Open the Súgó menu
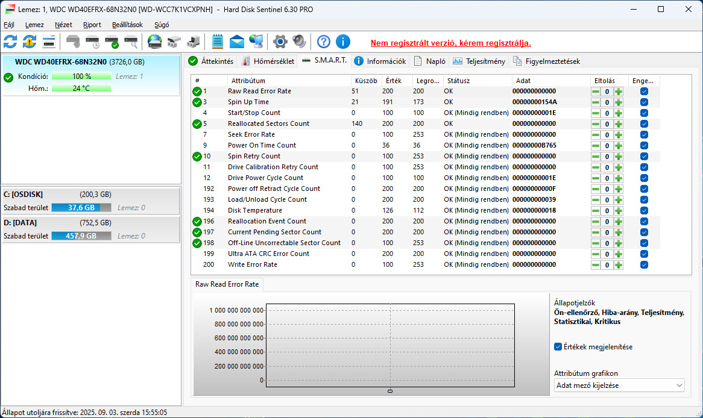 (162, 25)
